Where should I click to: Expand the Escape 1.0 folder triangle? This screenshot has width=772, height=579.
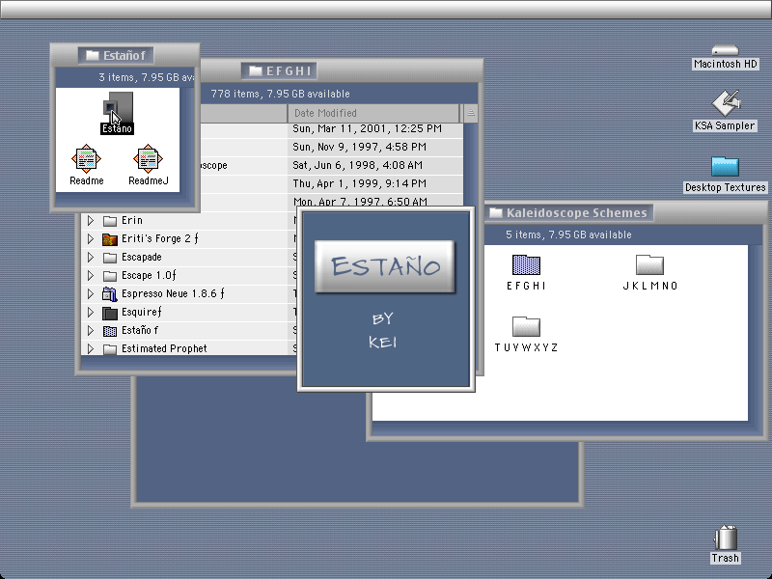(91, 276)
